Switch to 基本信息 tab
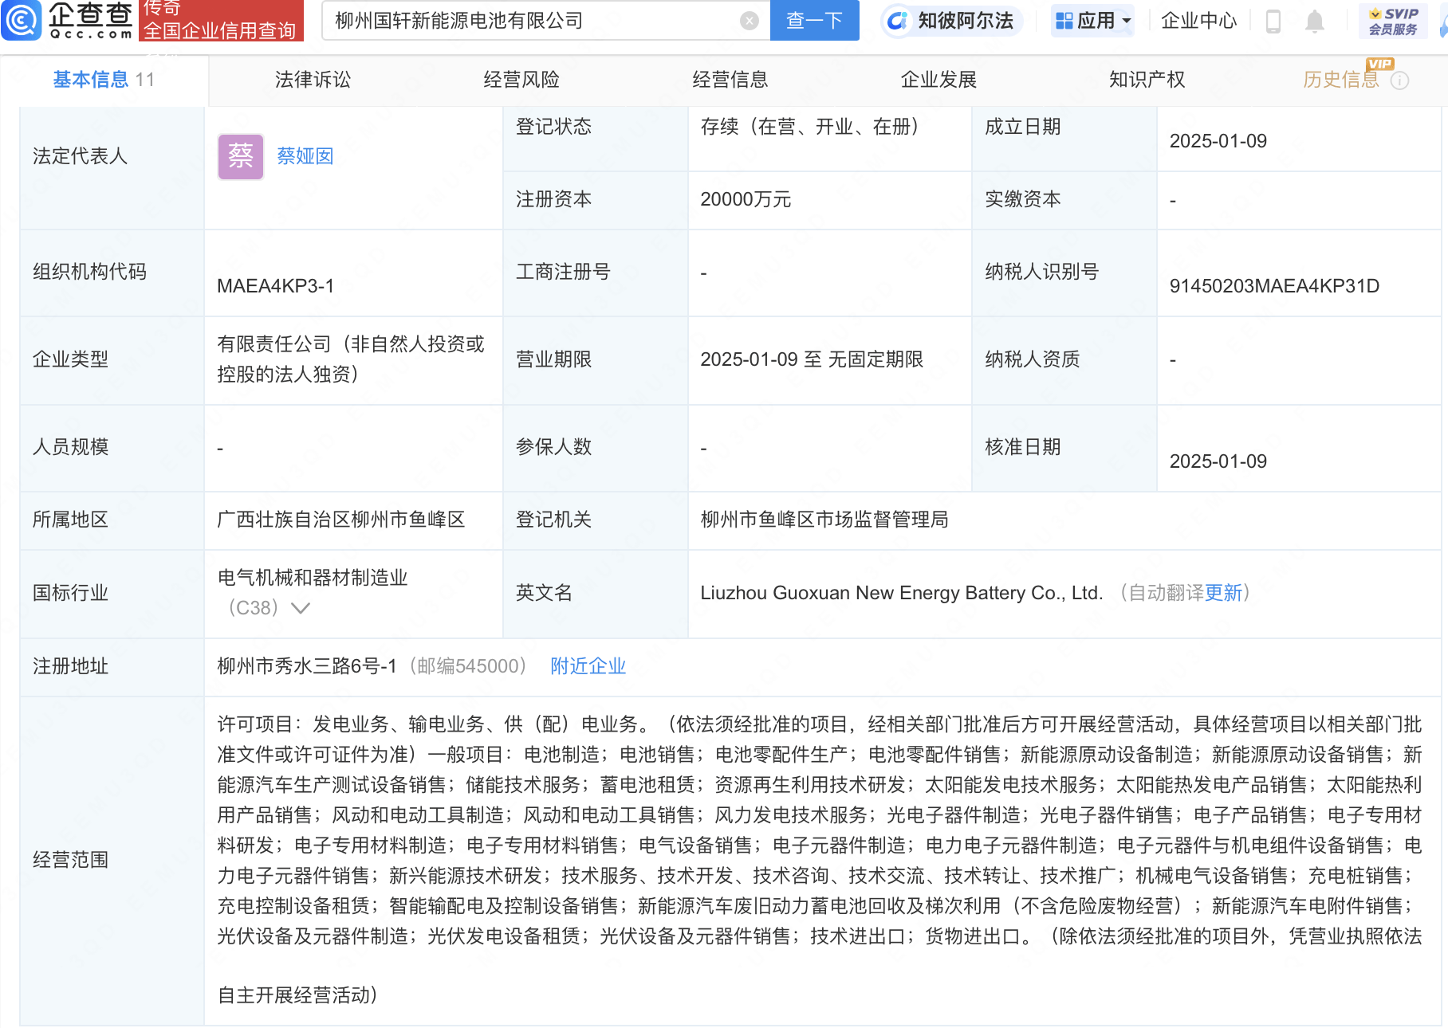 click(x=104, y=80)
